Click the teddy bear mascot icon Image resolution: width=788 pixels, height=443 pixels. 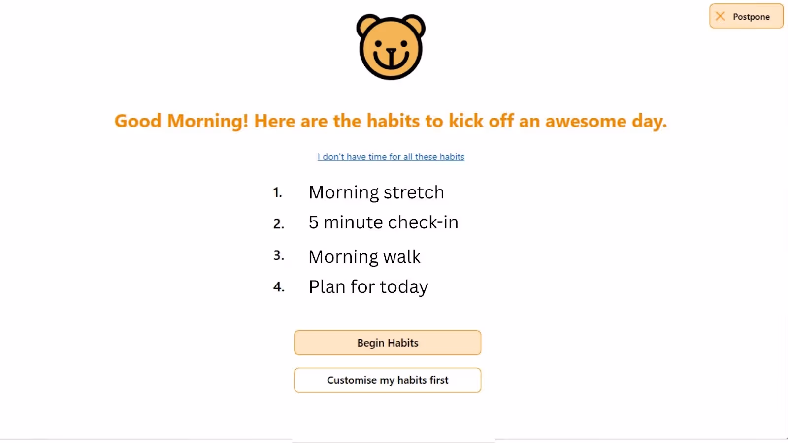coord(391,47)
